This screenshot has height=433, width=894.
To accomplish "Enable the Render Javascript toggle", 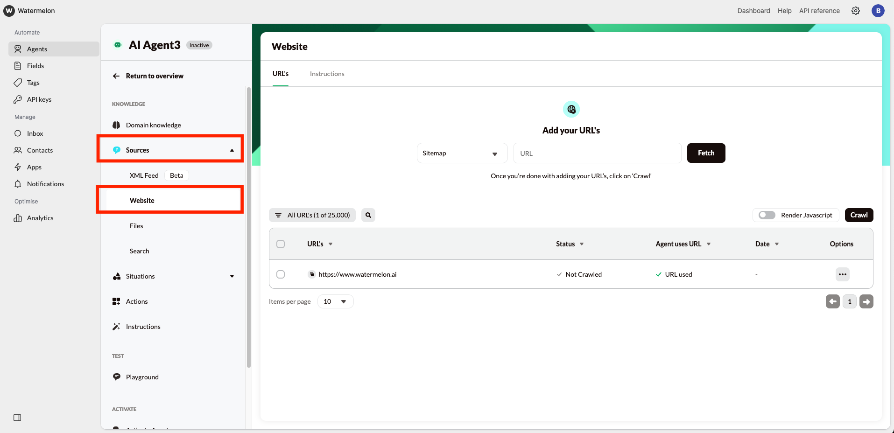I will coord(767,215).
